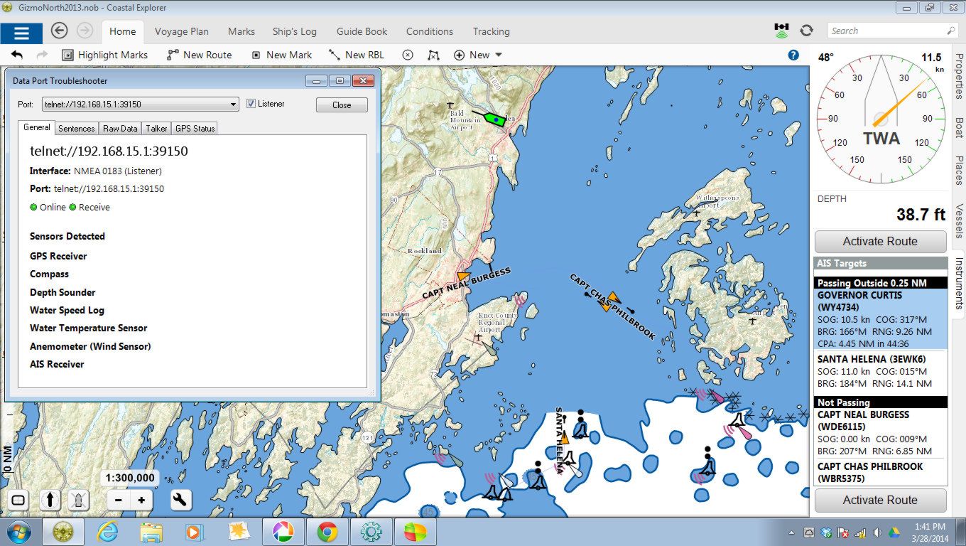This screenshot has height=546, width=966.
Task: Click the GPS satellite status icon
Action: (781, 31)
